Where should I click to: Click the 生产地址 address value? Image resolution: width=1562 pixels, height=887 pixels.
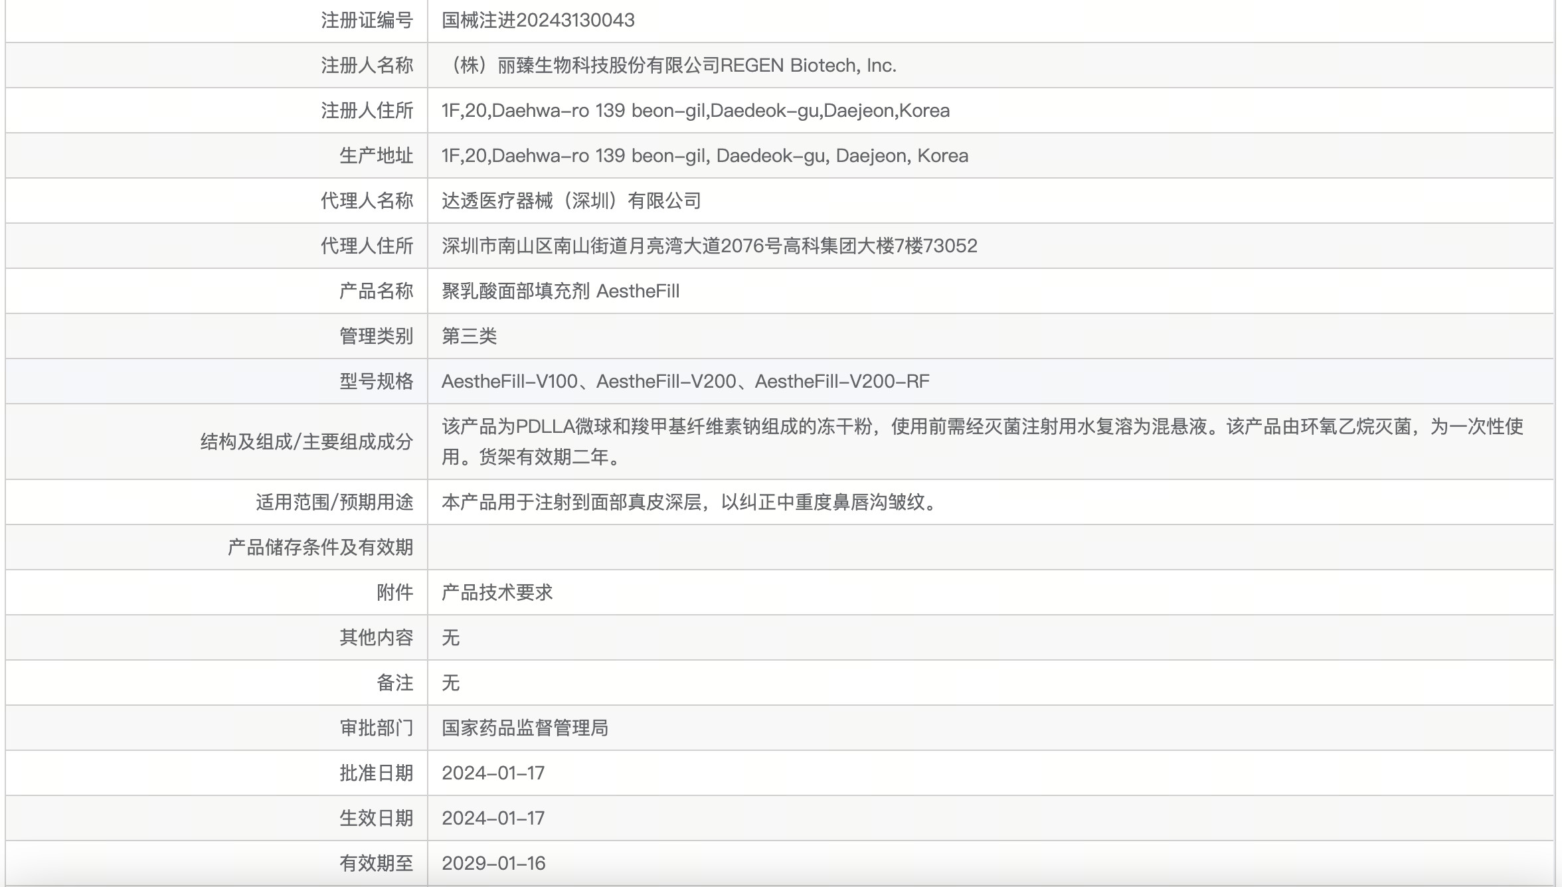pyautogui.click(x=705, y=155)
